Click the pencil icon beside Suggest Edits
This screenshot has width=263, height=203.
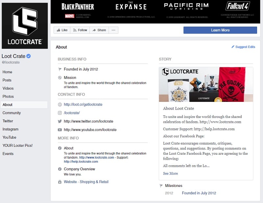coord(233,47)
